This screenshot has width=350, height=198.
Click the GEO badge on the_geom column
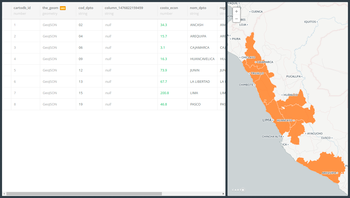point(63,8)
